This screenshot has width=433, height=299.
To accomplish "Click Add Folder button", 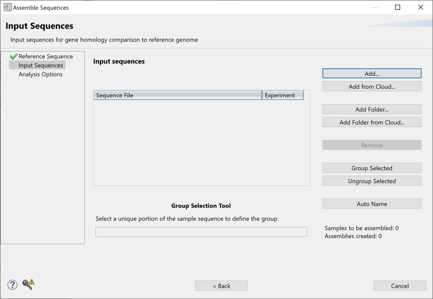I will [372, 109].
